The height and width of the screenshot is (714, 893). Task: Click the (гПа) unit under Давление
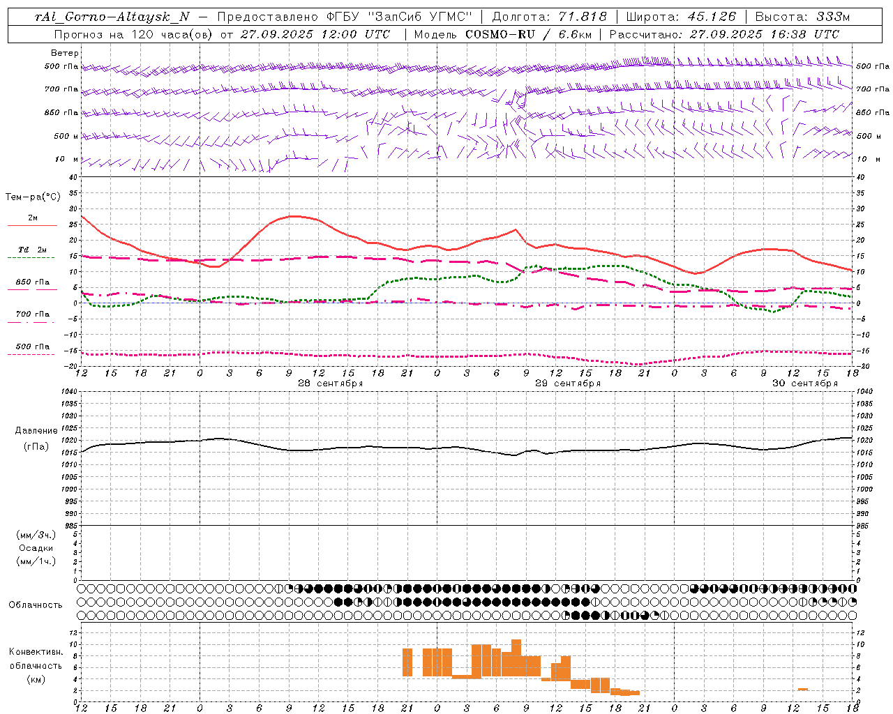36,447
